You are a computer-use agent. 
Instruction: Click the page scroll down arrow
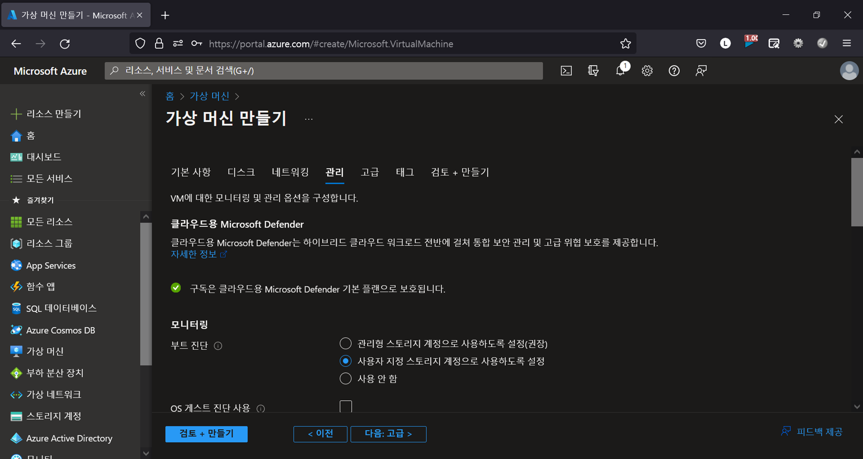tap(857, 407)
